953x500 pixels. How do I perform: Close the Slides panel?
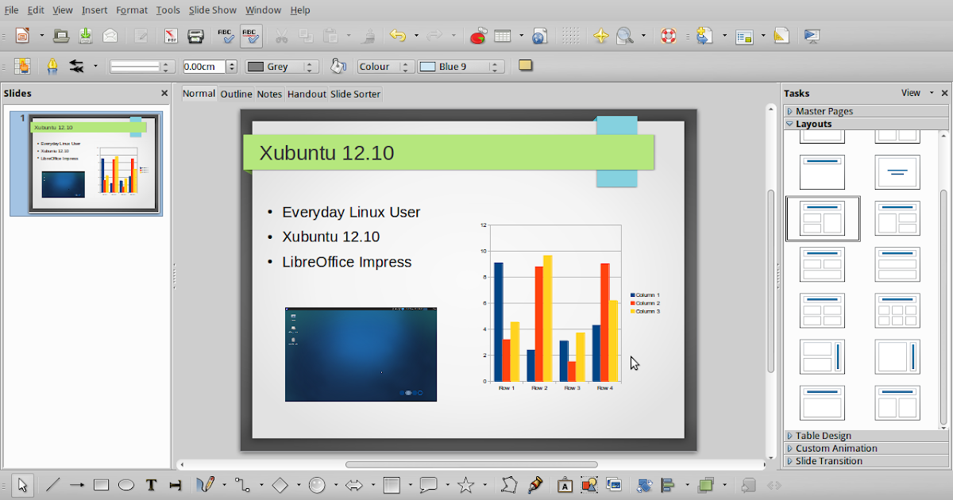coord(164,93)
